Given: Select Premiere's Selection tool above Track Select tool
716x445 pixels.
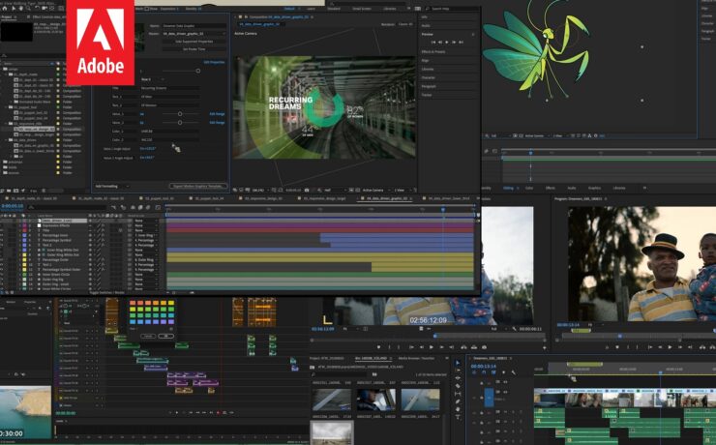Looking at the screenshot, I should pyautogui.click(x=458, y=363).
